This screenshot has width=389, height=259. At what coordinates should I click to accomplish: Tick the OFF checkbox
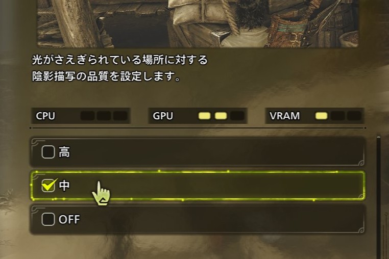pos(48,219)
